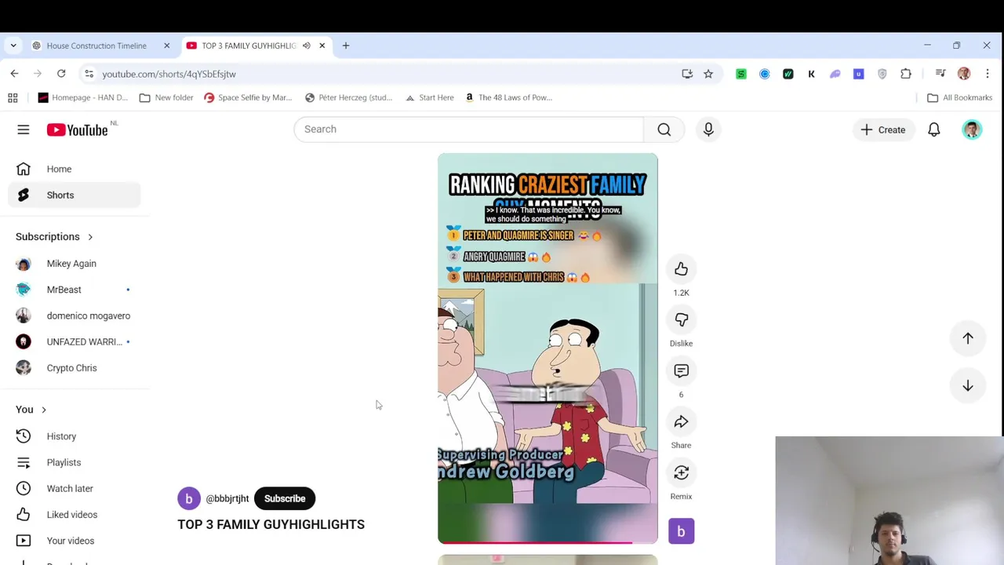1004x565 pixels.
Task: Go back in browser history
Action: pos(14,74)
